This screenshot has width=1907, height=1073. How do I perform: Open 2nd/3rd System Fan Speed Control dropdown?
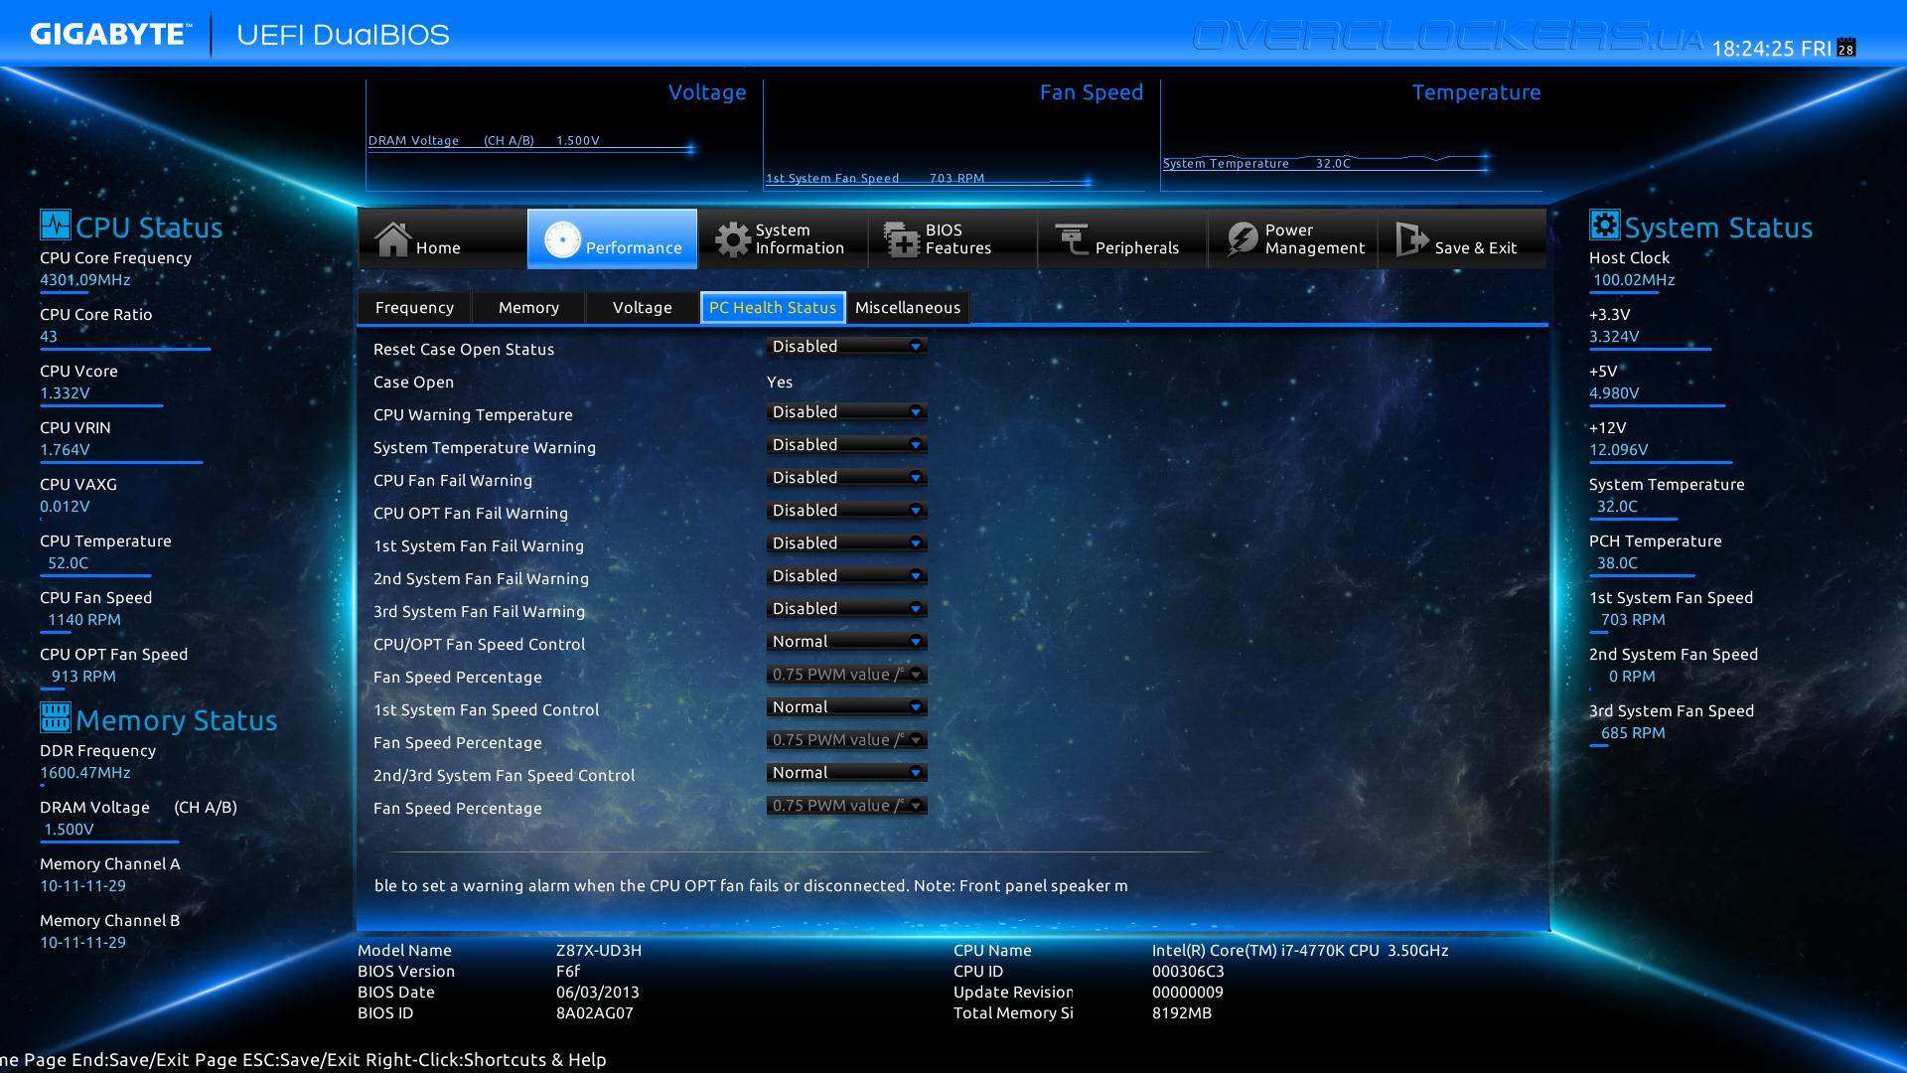[847, 773]
